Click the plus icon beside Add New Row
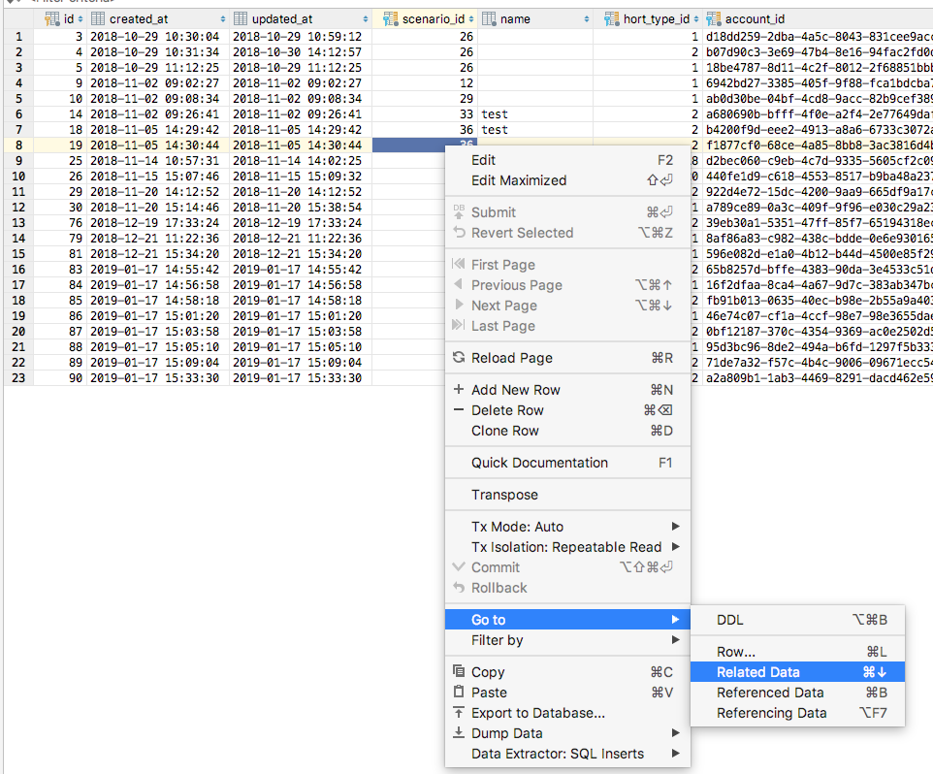The width and height of the screenshot is (933, 774). point(458,388)
